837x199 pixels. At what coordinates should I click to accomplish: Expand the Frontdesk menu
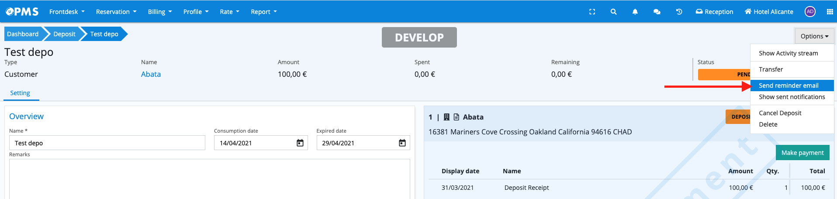pyautogui.click(x=67, y=12)
